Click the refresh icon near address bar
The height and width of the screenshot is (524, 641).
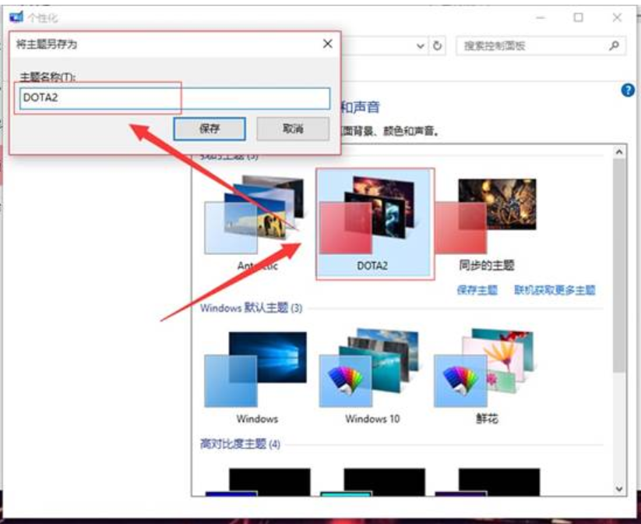tap(437, 45)
